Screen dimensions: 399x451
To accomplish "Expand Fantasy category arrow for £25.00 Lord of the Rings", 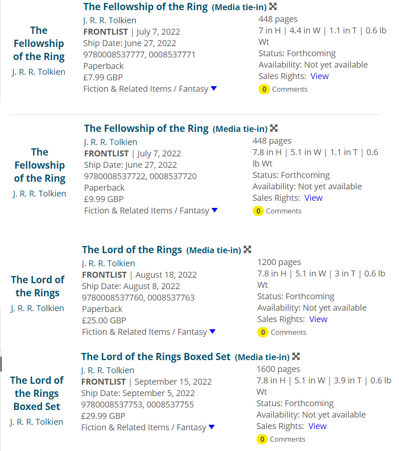I will coord(212,331).
